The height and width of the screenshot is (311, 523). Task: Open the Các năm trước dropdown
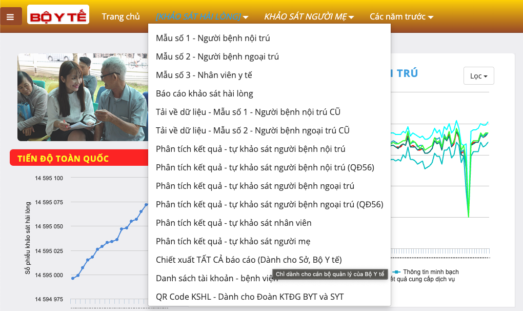401,16
